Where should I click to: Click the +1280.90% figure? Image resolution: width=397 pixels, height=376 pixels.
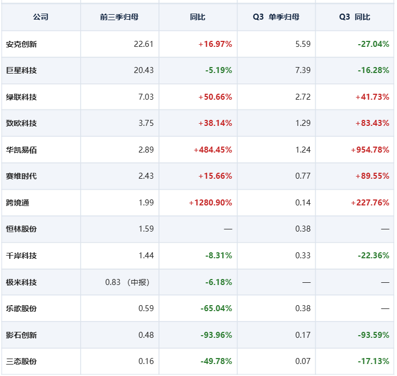210,203
